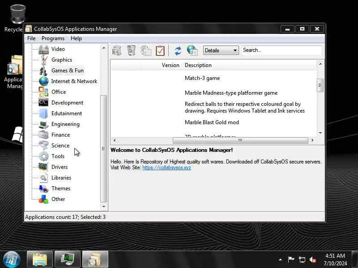Click the Development category label
The image size is (358, 268).
[68, 103]
